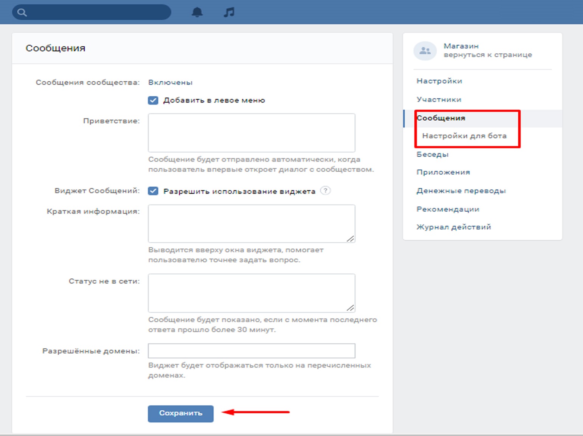Image resolution: width=583 pixels, height=436 pixels.
Task: Open Приложения section in sidebar
Action: coord(443,172)
